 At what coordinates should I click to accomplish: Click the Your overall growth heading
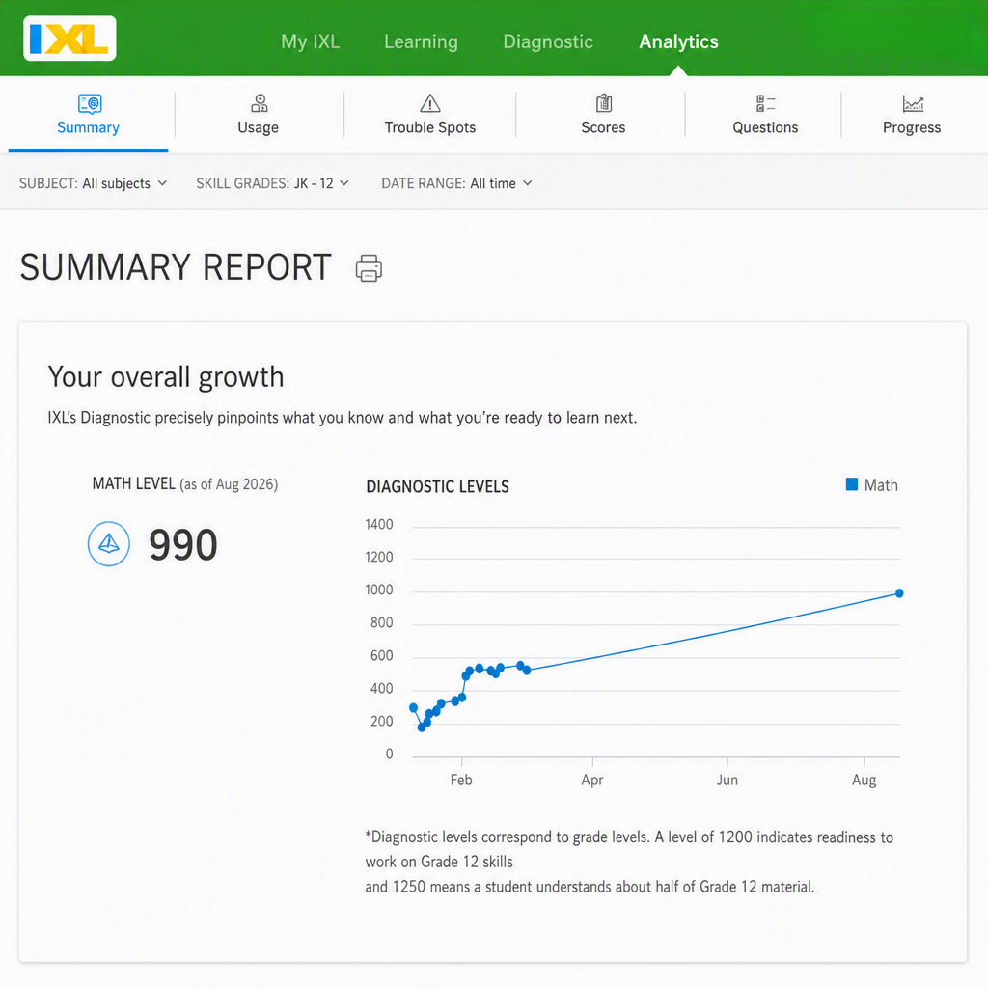pos(166,377)
